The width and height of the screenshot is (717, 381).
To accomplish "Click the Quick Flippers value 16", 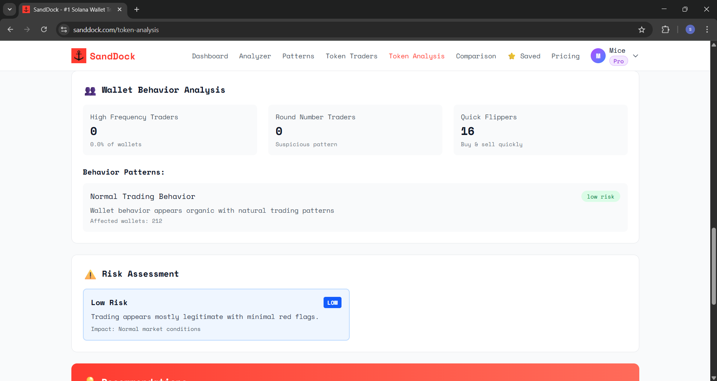I will pyautogui.click(x=467, y=131).
